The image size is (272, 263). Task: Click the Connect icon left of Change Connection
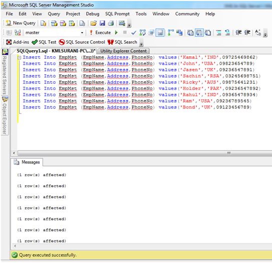[9, 33]
